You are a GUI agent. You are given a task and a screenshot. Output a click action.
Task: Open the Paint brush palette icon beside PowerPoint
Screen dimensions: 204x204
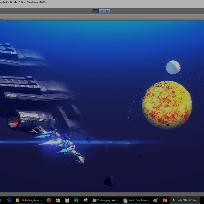pyautogui.click(x=155, y=200)
